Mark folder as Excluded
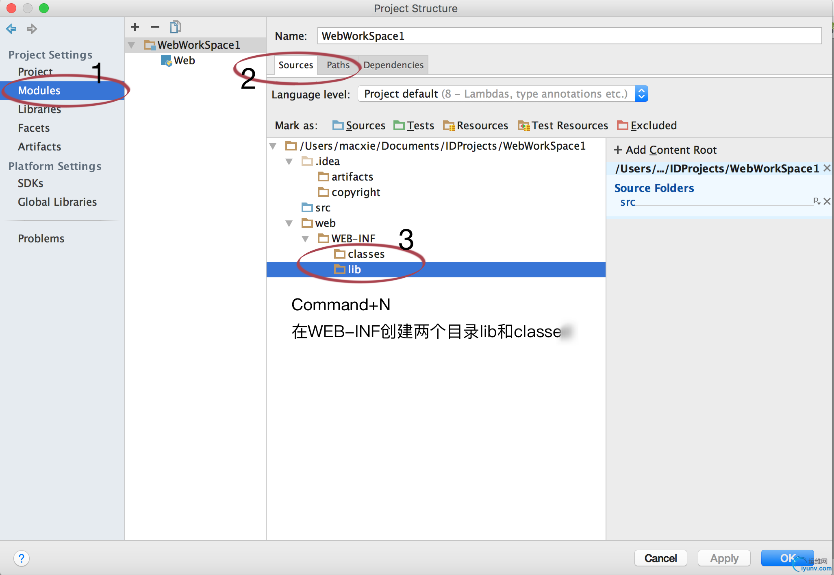834x575 pixels. pyautogui.click(x=647, y=126)
